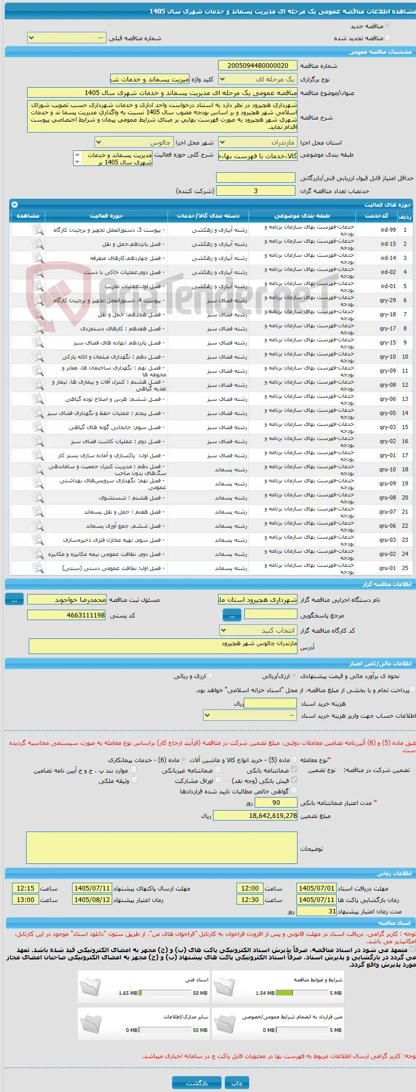
Task: Open view icon for row qru-06
Action: point(38,526)
